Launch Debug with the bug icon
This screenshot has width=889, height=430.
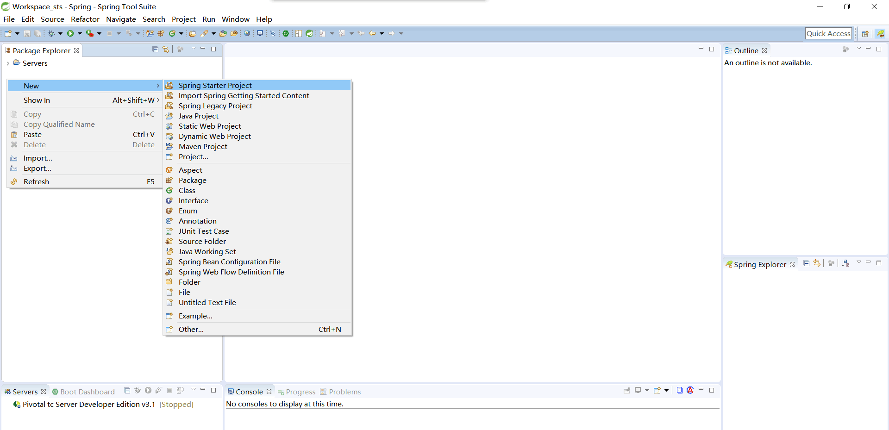pos(51,33)
